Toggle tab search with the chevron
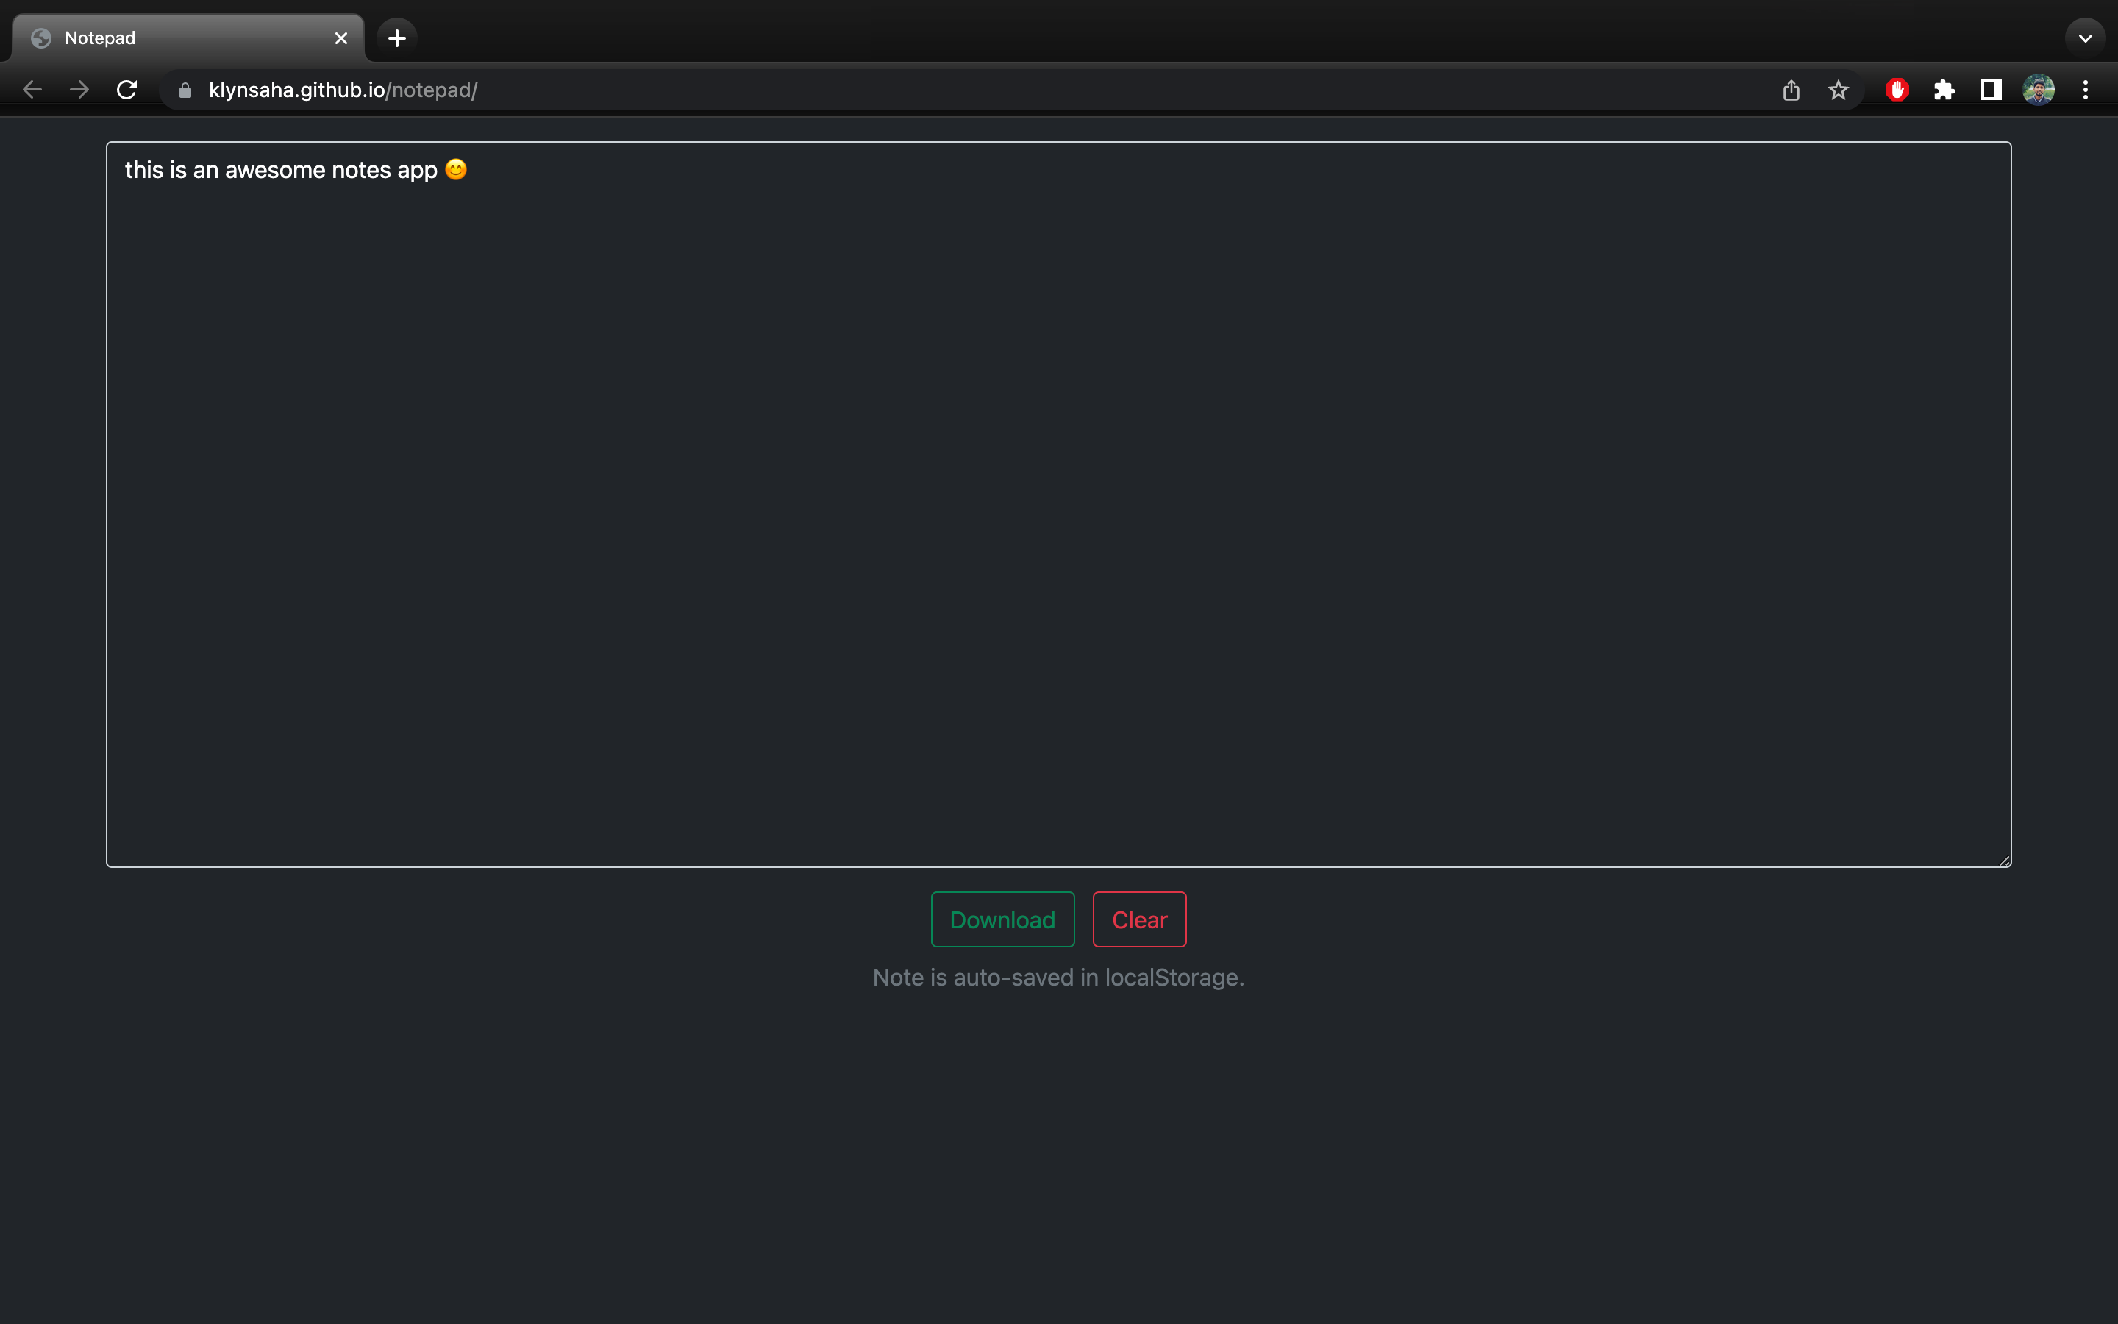The height and width of the screenshot is (1324, 2118). click(2086, 37)
